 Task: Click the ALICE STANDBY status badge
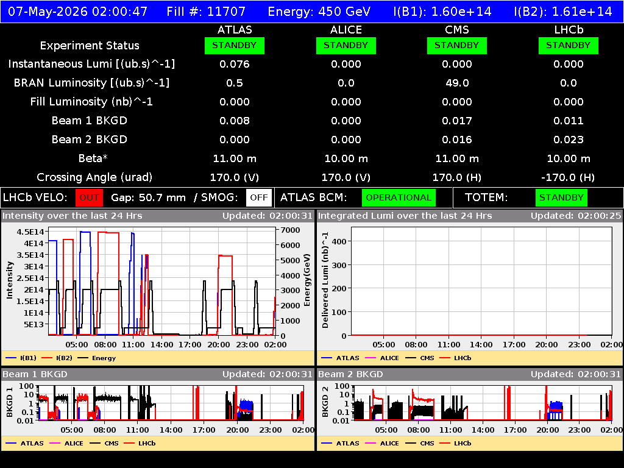coord(346,45)
